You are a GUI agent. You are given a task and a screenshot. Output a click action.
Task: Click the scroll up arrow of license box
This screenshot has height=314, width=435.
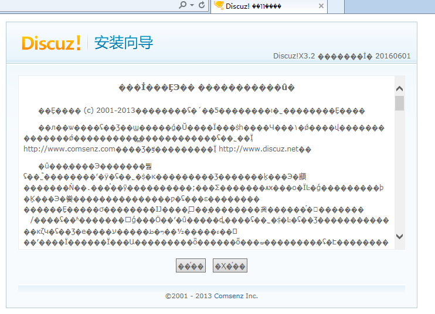click(x=399, y=88)
